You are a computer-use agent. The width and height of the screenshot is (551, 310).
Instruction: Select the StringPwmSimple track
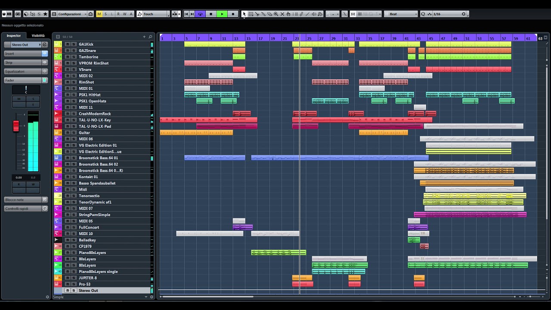click(103, 215)
